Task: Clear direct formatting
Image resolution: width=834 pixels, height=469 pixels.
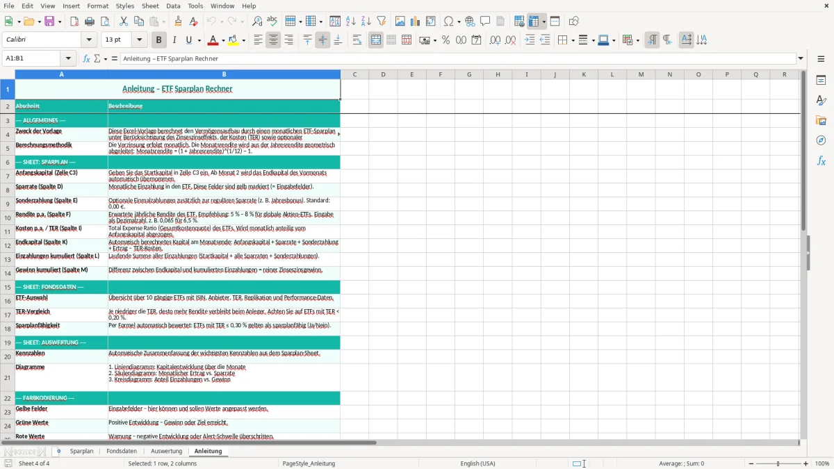Action: 193,22
